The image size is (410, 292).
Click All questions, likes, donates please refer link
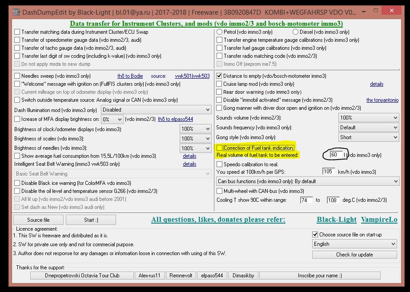[218, 220]
